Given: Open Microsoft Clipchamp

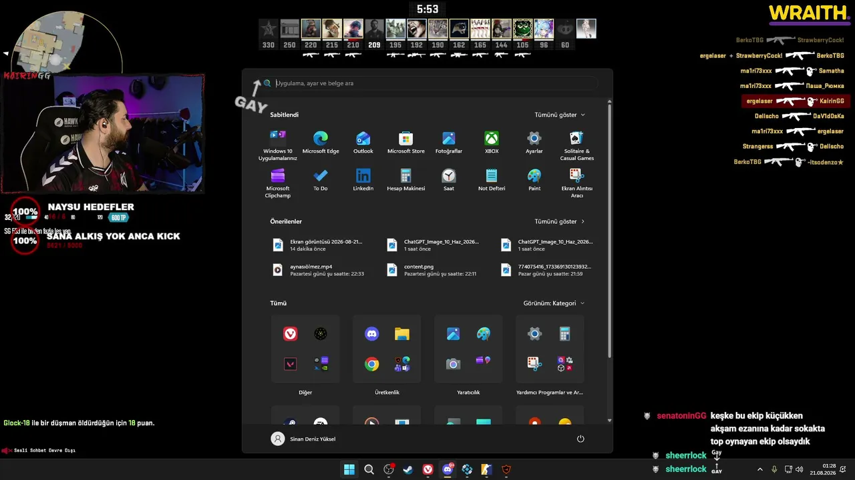Looking at the screenshot, I should tap(278, 183).
